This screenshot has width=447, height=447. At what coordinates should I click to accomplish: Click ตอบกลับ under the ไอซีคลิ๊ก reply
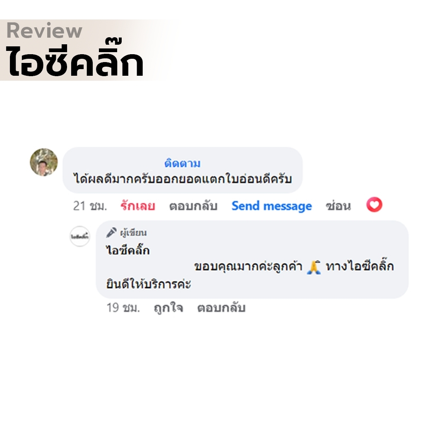click(x=221, y=308)
